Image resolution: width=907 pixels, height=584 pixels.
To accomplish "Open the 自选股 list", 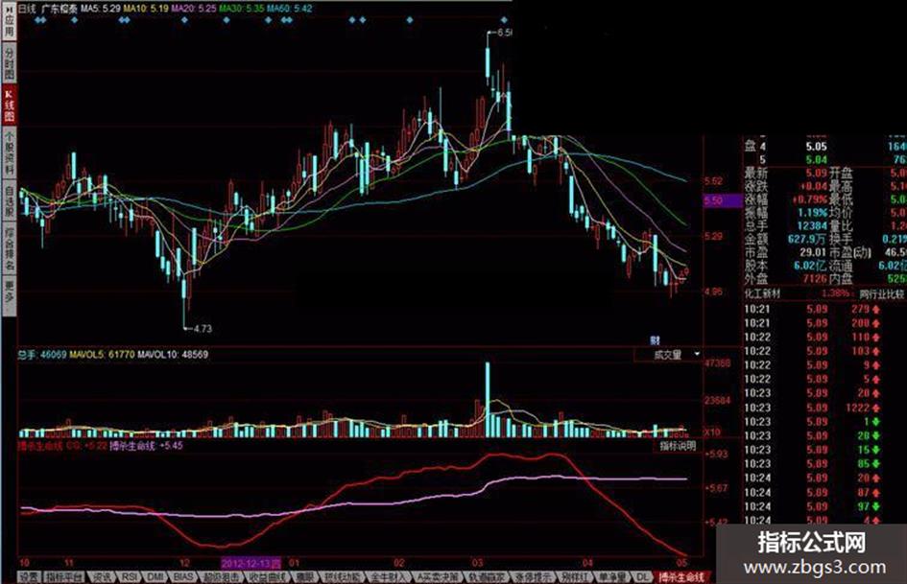I will 9,201.
